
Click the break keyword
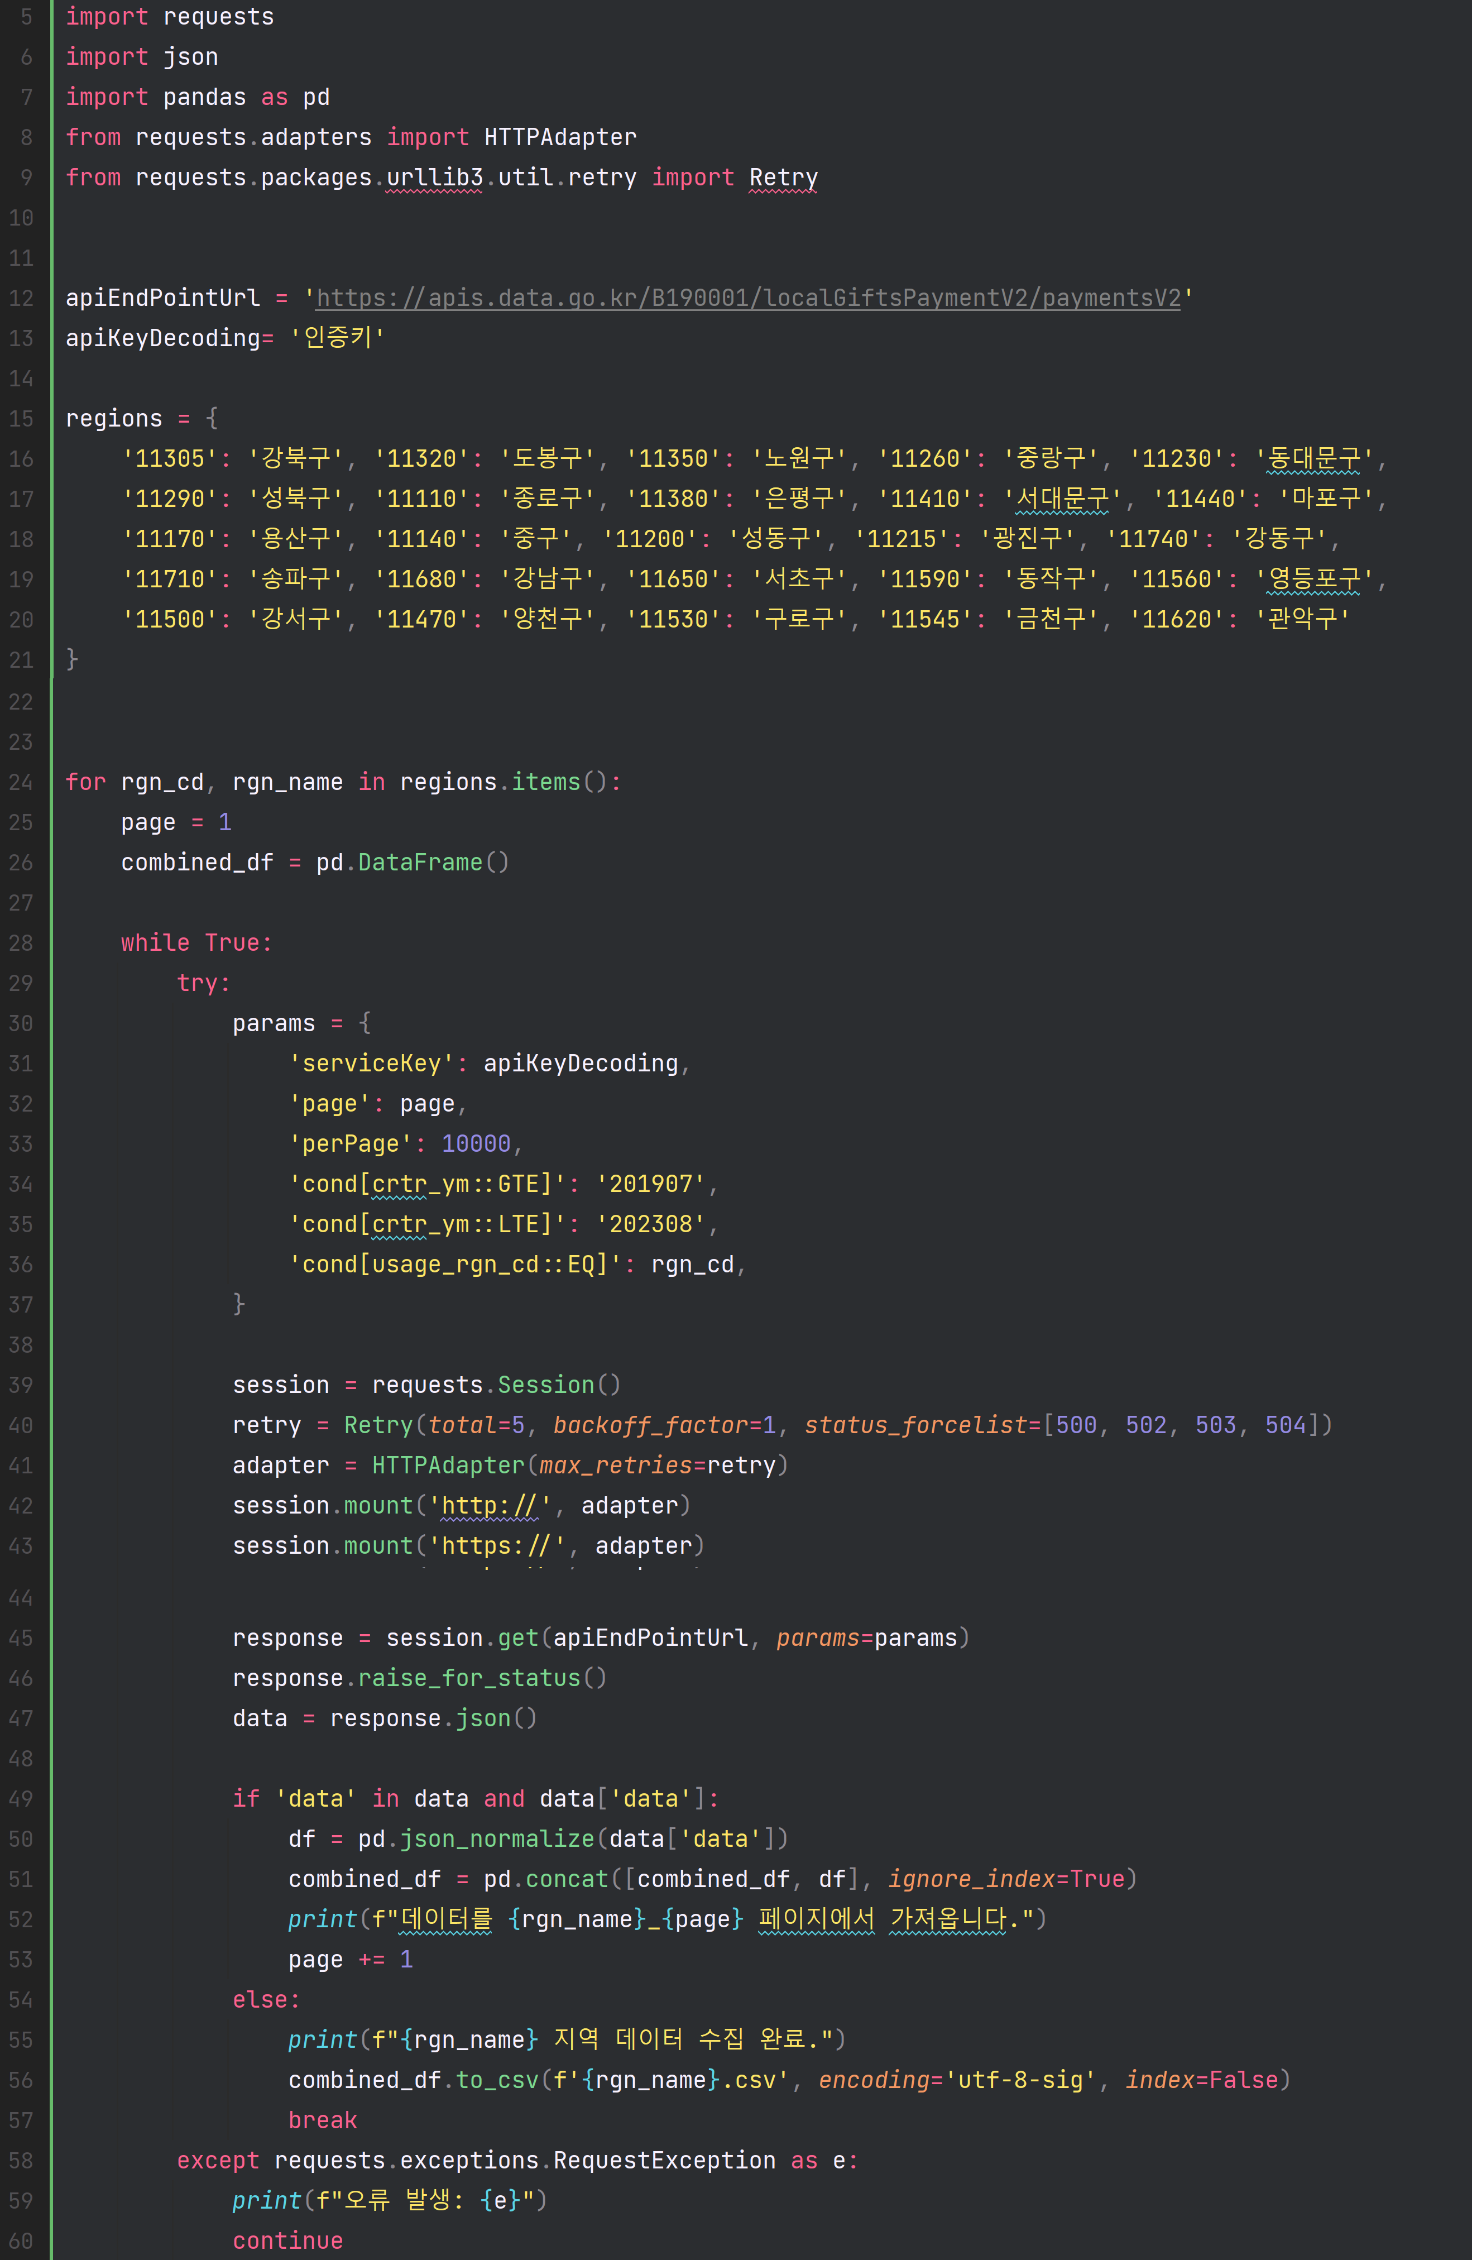point(323,2120)
